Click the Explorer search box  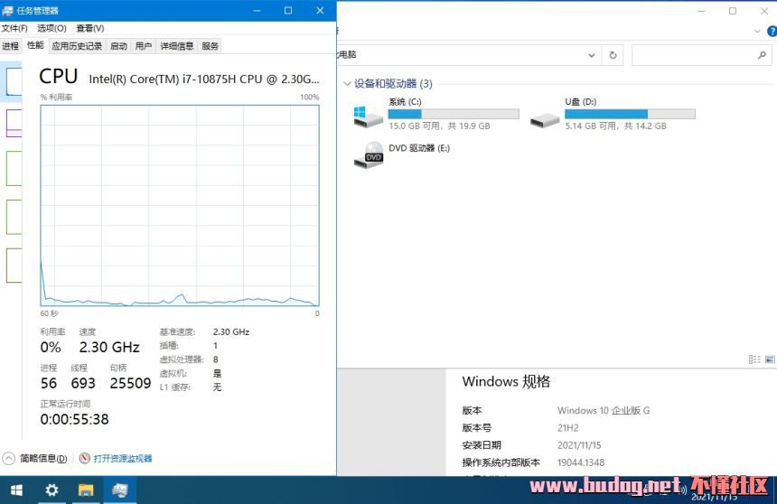(701, 55)
